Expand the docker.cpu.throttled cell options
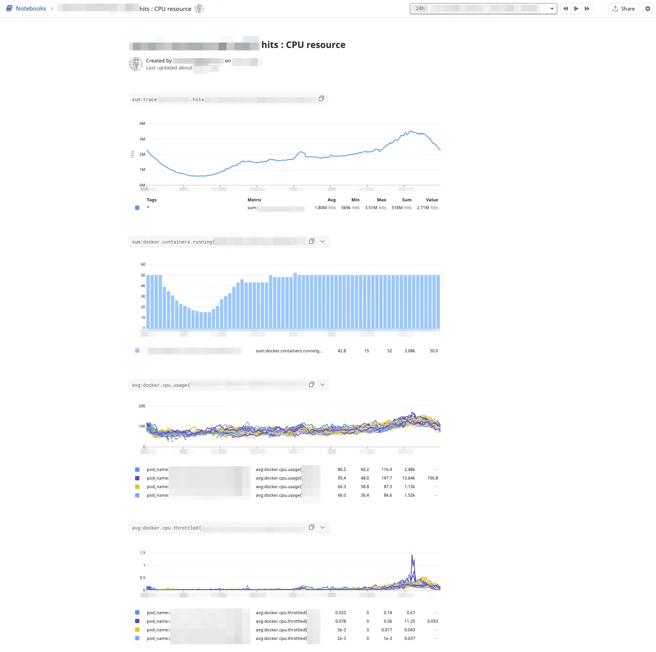Viewport: 656px width, 652px height. 323,528
